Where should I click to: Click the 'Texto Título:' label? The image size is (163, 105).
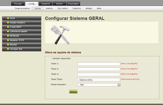[57, 79]
